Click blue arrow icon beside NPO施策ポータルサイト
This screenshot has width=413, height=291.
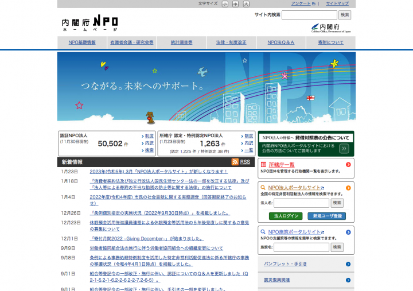coord(348,232)
